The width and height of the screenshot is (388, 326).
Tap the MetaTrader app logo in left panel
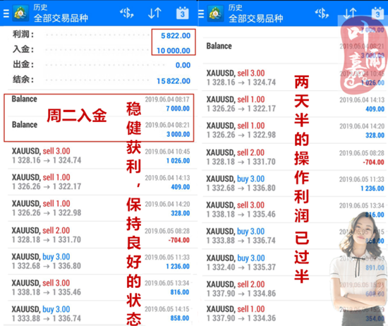coord(20,13)
